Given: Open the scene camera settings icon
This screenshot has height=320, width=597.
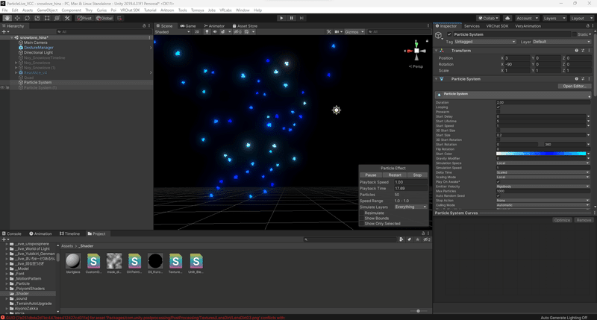Looking at the screenshot, I should point(338,32).
